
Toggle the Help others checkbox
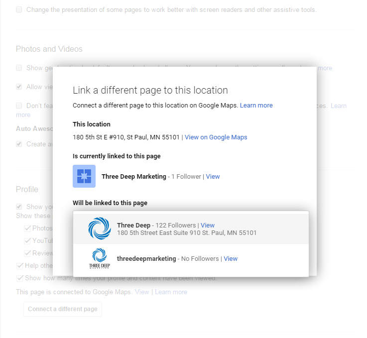pos(19,266)
